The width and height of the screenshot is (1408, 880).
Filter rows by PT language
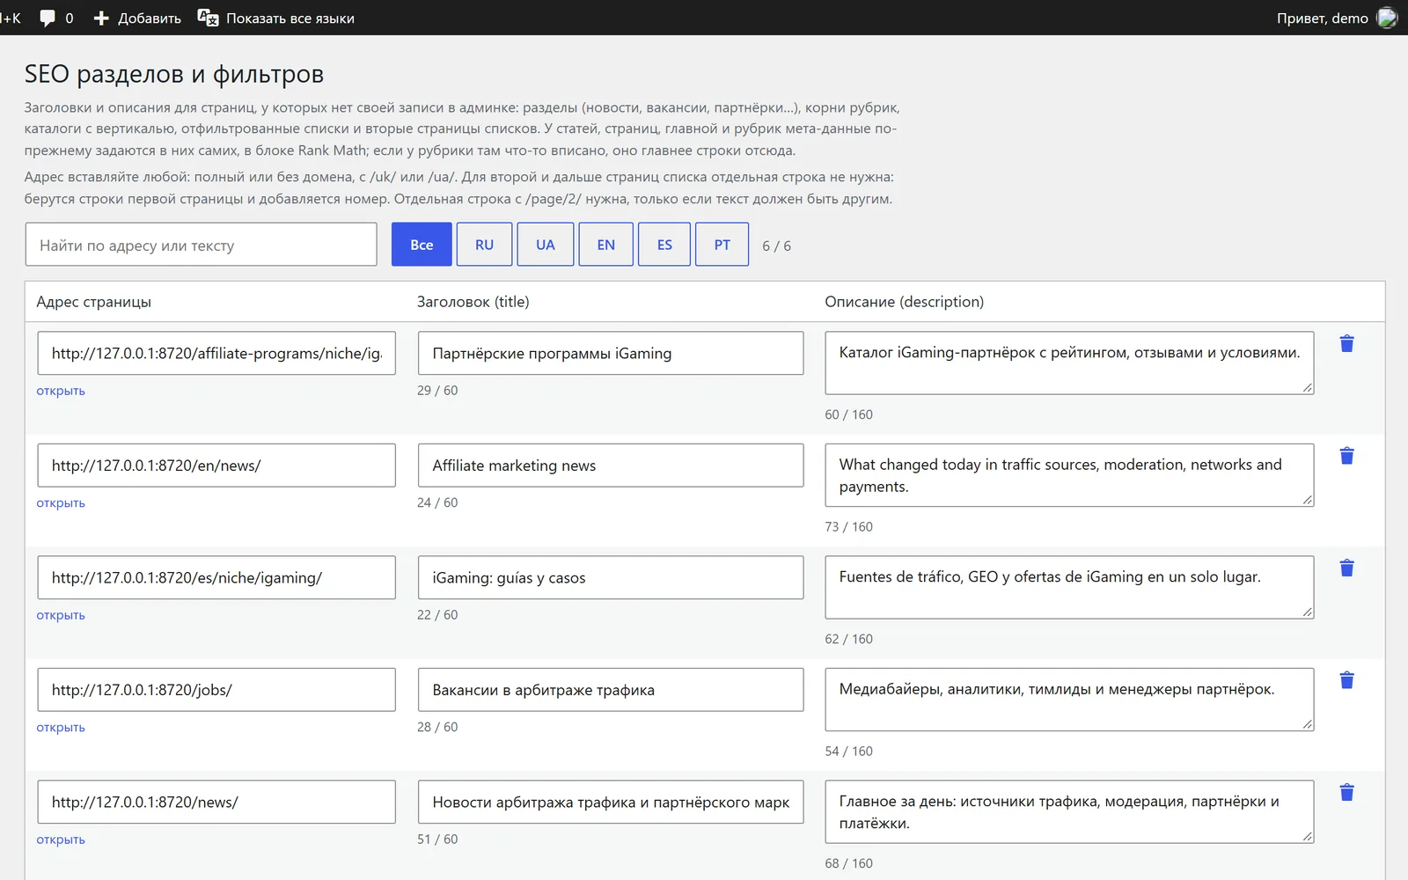(722, 245)
